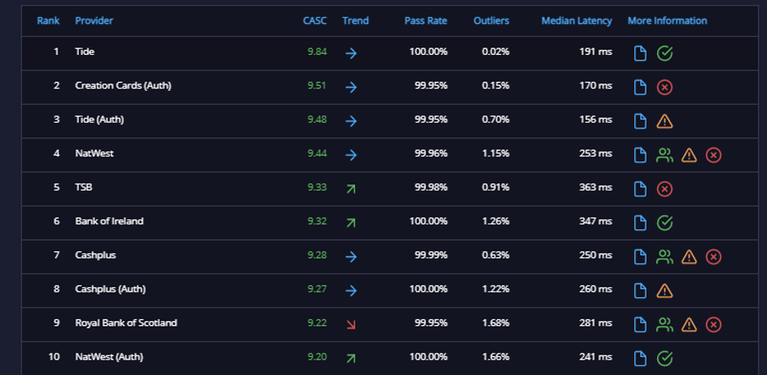Sort by the Outliers column header
The width and height of the screenshot is (767, 375).
point(491,20)
